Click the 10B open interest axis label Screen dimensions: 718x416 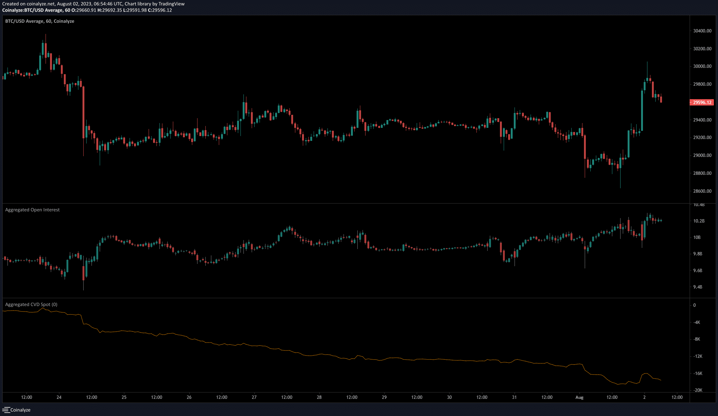[x=697, y=237]
